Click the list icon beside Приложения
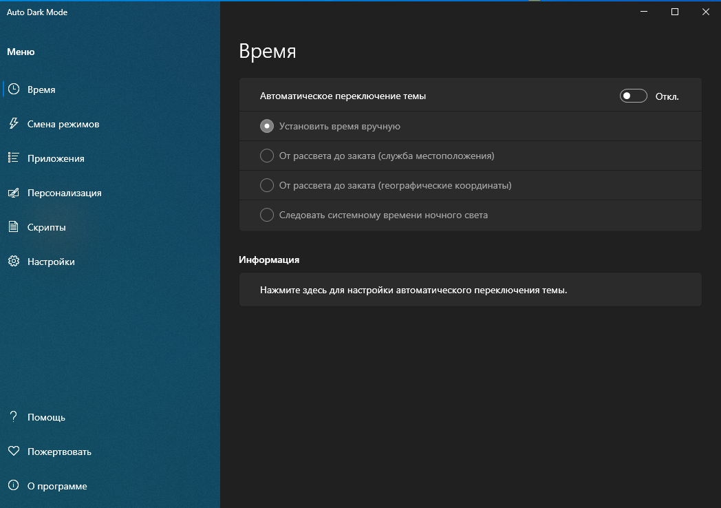The width and height of the screenshot is (721, 508). pos(14,158)
